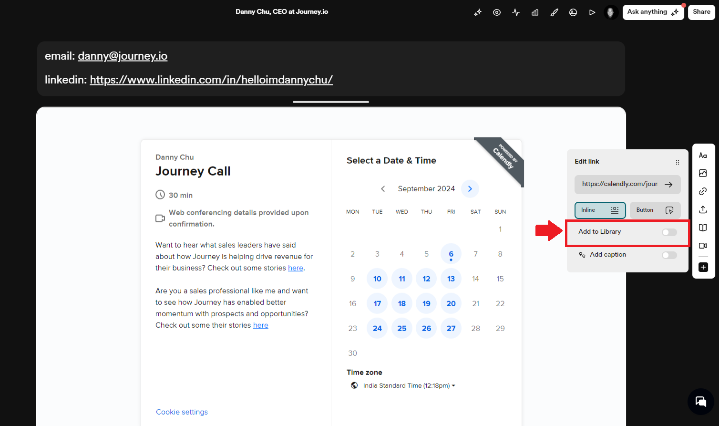
Task: Select the brush style icon in top toolbar
Action: tap(554, 13)
